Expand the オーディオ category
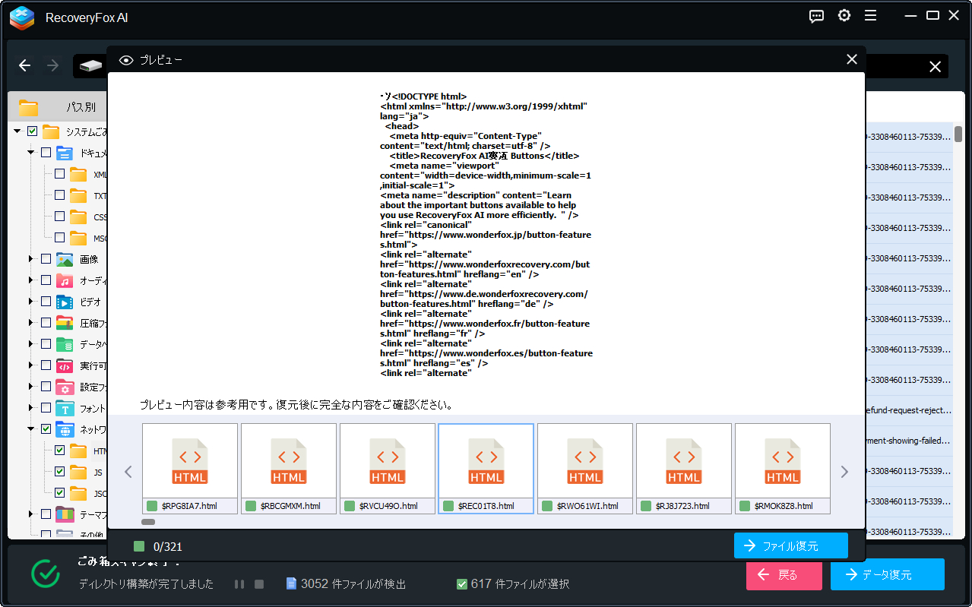 pyautogui.click(x=31, y=280)
